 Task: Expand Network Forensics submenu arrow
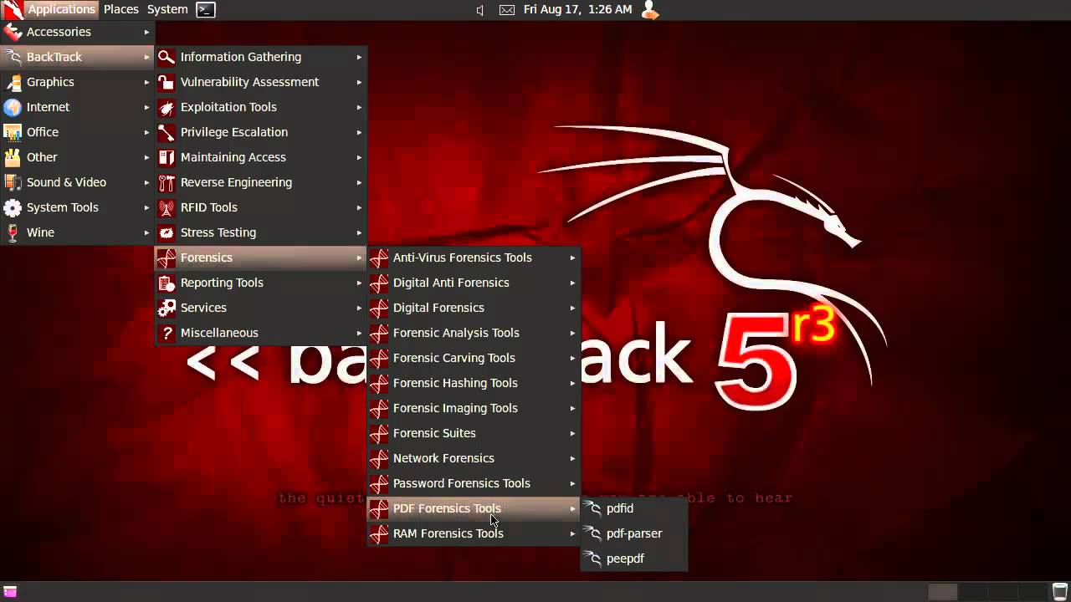pos(573,458)
